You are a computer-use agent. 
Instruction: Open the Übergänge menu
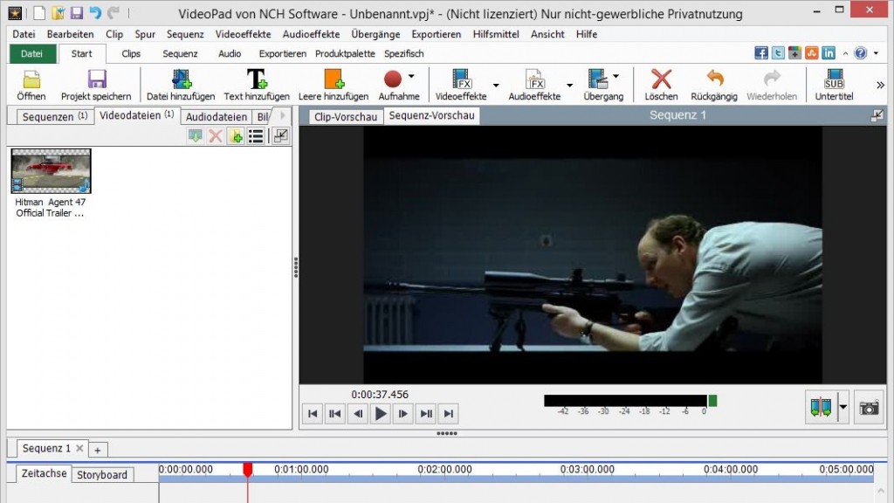tap(375, 34)
